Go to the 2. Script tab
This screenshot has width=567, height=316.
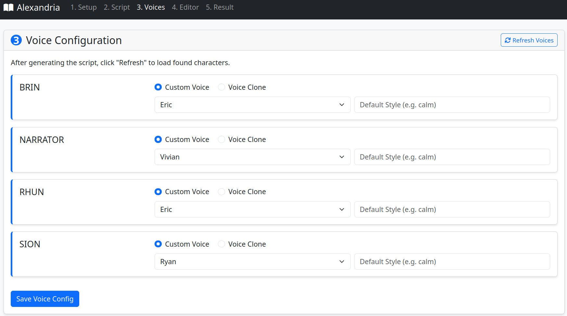pyautogui.click(x=117, y=7)
